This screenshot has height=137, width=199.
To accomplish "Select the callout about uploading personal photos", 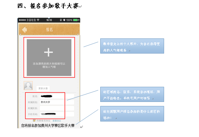I will [132, 46].
